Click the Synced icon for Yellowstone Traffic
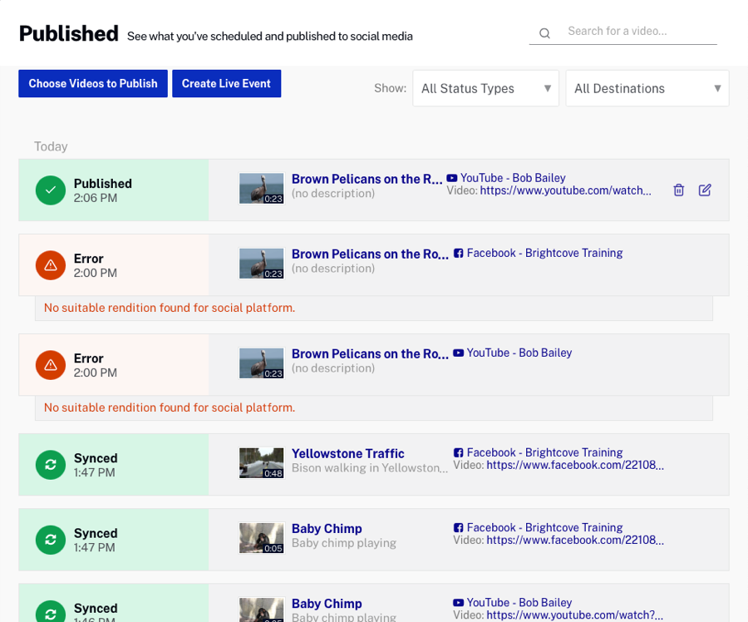748x622 pixels. click(51, 465)
